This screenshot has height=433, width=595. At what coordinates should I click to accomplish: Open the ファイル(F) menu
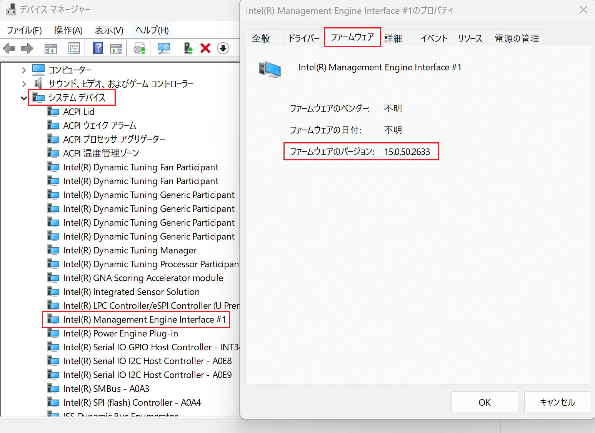[24, 30]
